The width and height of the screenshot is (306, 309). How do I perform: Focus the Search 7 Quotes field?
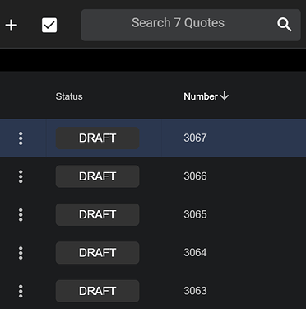[191, 25]
